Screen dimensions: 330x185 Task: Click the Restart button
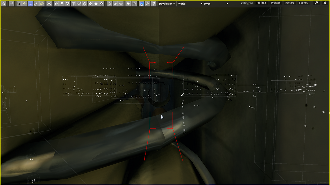click(x=289, y=3)
